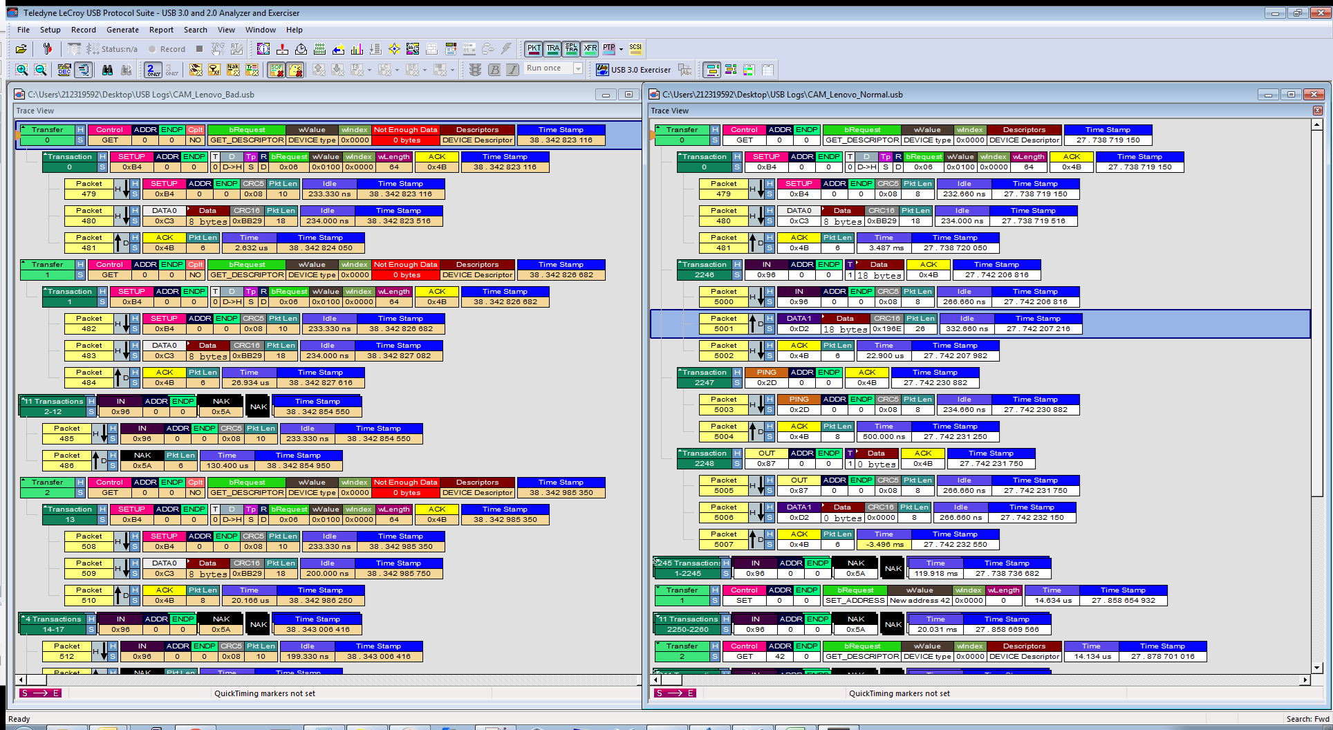Click the USB 3.0 Exerciser icon
Image resolution: width=1333 pixels, height=730 pixels.
point(602,70)
